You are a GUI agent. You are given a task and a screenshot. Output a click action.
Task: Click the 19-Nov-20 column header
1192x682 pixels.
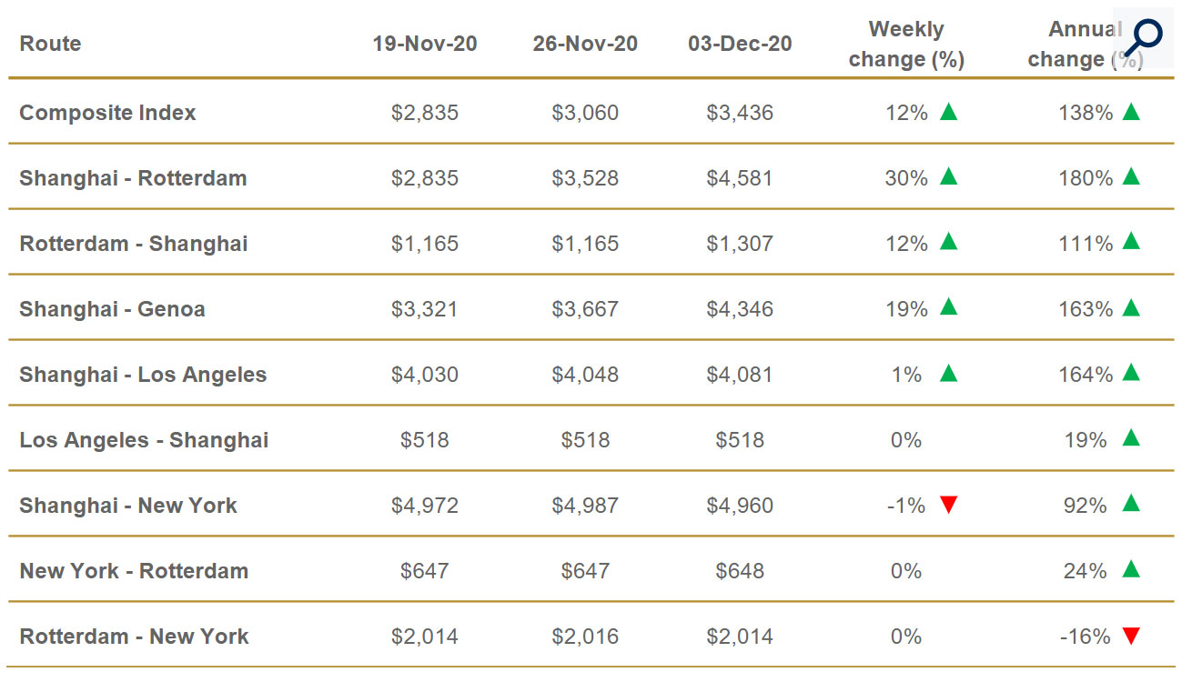pos(424,44)
